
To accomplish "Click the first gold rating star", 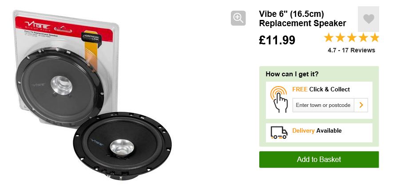I will click(329, 37).
